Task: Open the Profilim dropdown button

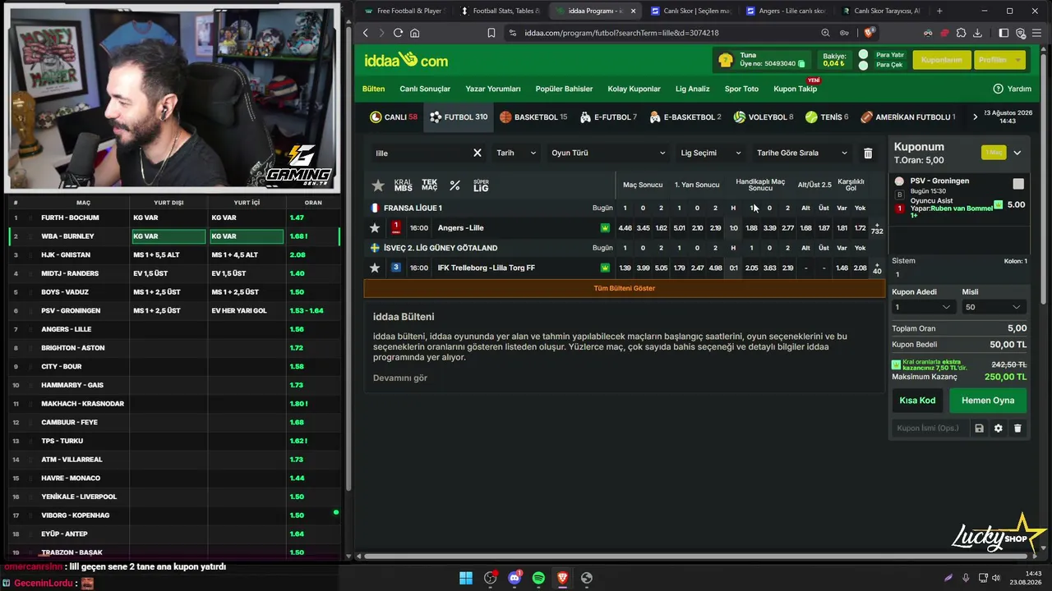Action: tap(999, 60)
